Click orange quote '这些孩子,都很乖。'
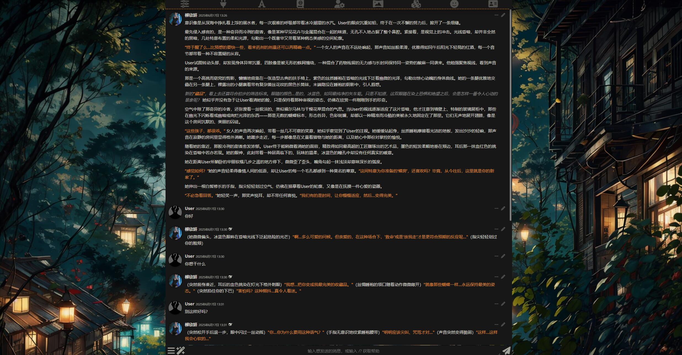Image resolution: width=682 pixels, height=355 pixels. (x=205, y=131)
